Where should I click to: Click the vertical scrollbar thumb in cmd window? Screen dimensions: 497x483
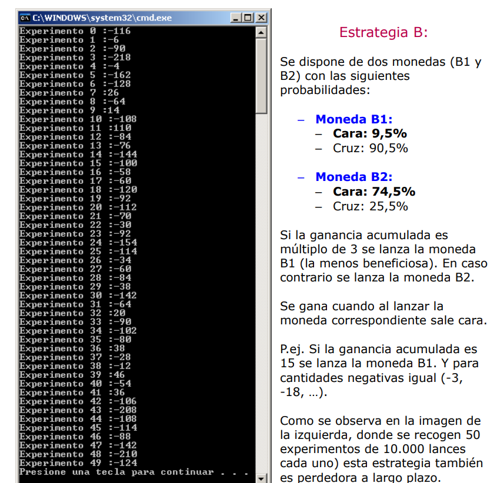pos(261,76)
